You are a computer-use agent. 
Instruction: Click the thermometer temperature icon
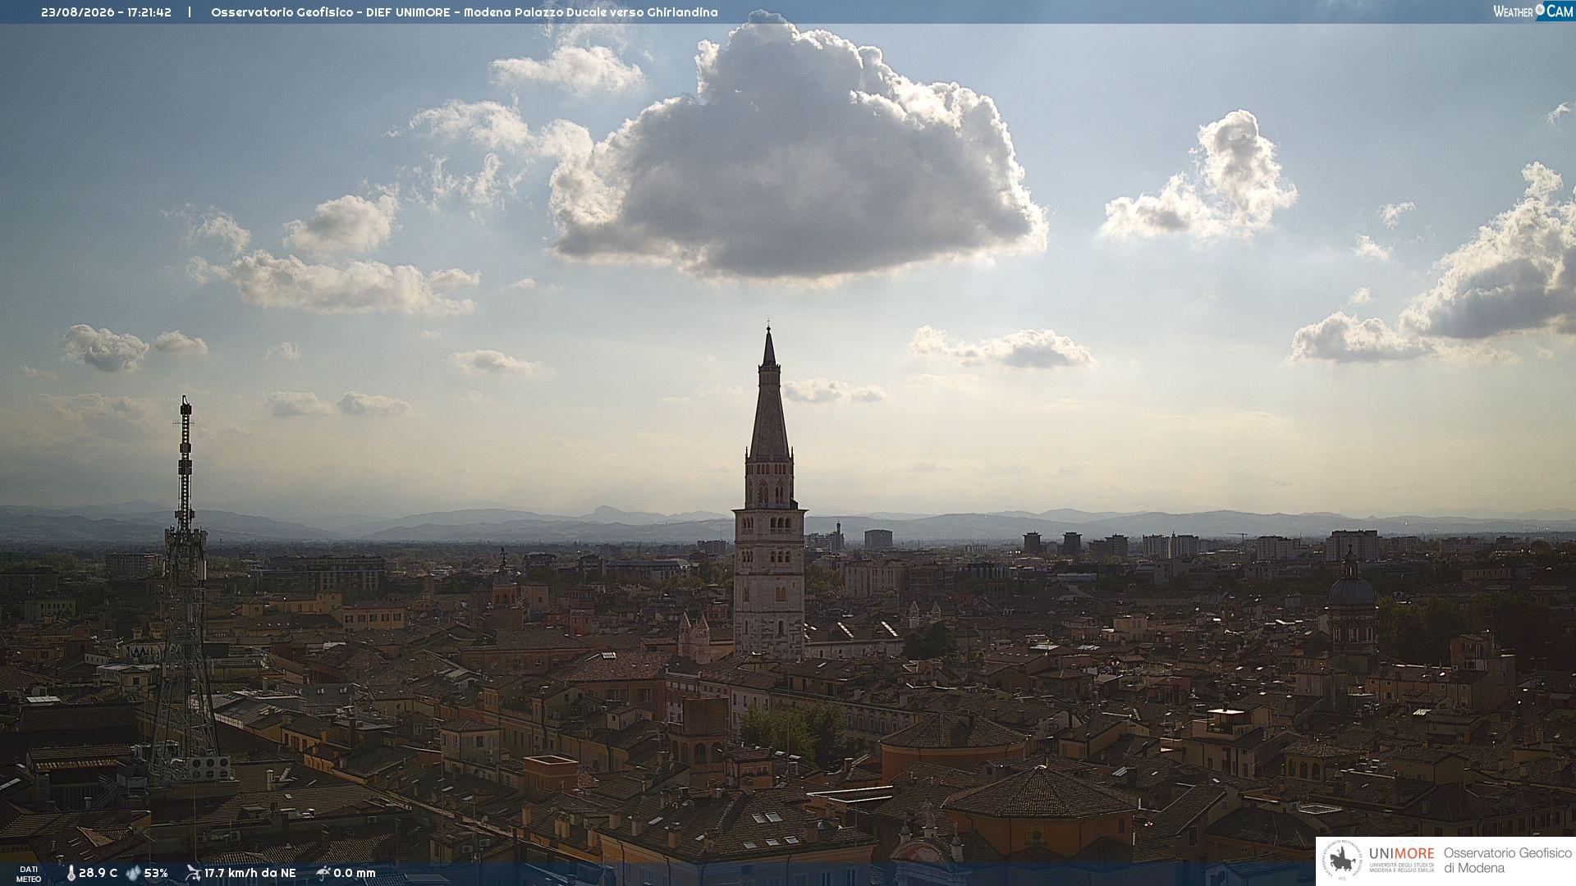pos(71,873)
